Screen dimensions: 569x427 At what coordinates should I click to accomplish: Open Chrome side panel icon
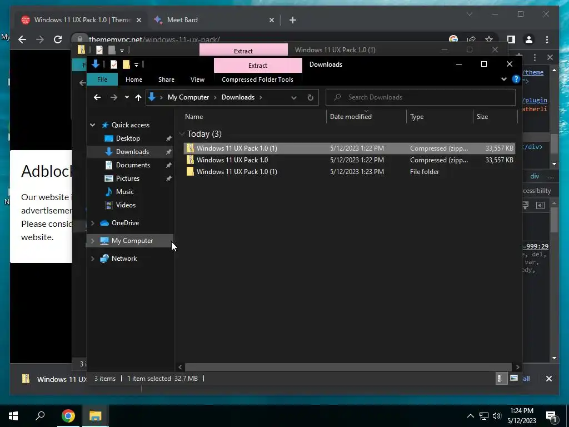tap(511, 39)
